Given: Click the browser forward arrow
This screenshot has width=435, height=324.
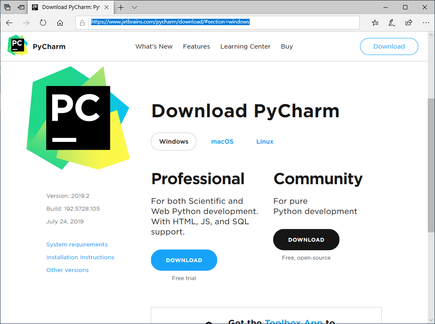Looking at the screenshot, I should 26,23.
